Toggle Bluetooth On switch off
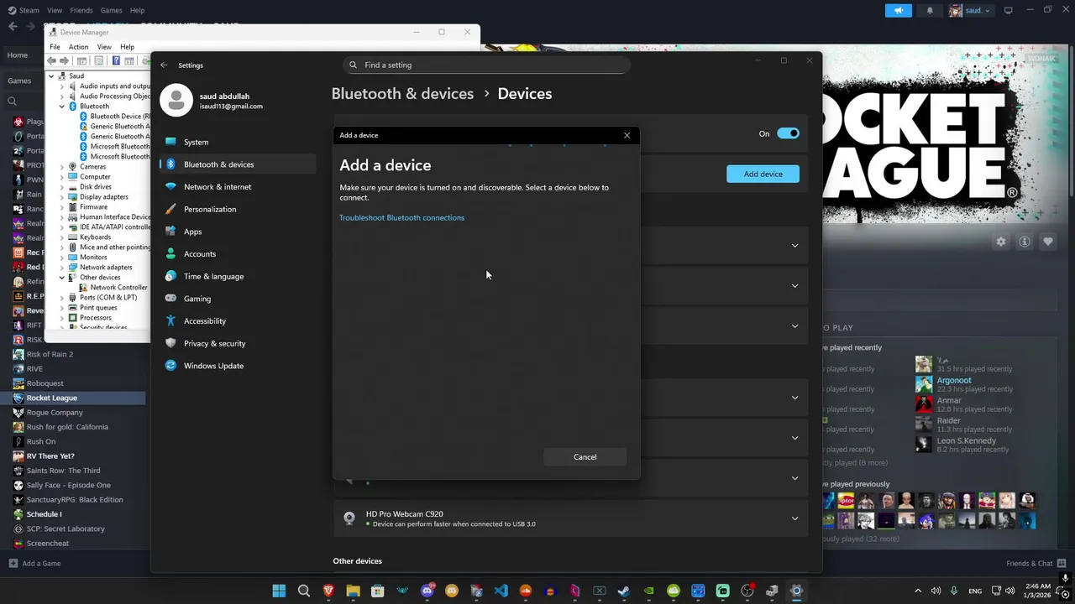 coord(788,133)
